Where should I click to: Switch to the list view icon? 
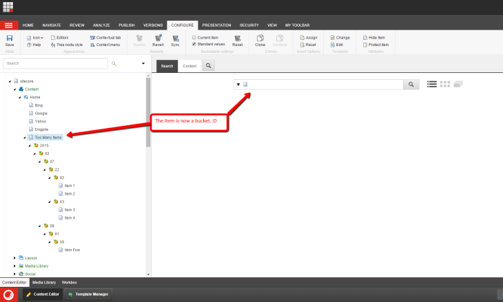coord(432,84)
